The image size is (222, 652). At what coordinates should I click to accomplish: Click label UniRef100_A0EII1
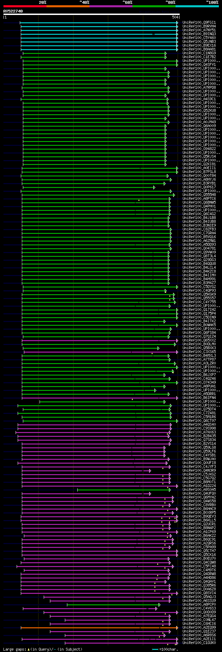[199, 168]
